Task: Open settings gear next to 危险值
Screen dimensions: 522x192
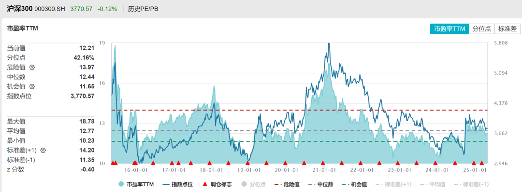Action: coord(32,67)
